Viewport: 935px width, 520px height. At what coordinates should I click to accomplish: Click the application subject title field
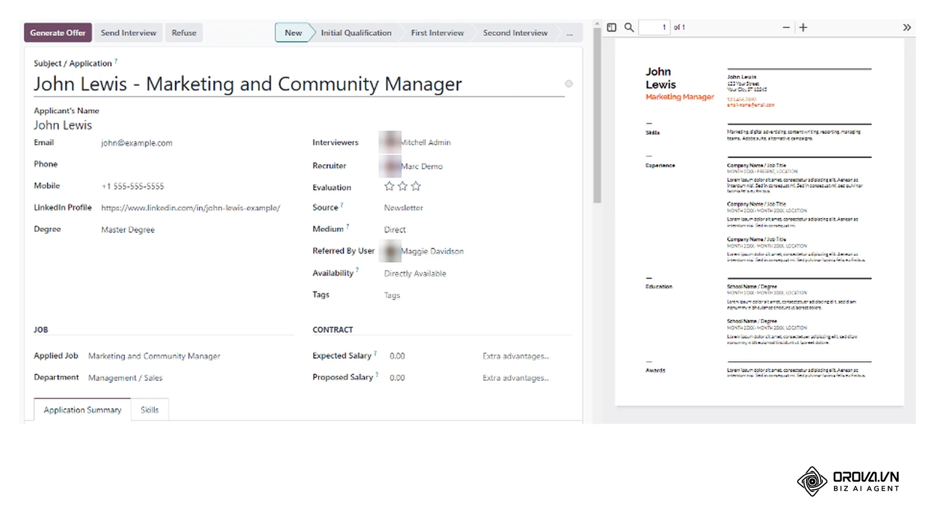pyautogui.click(x=299, y=84)
